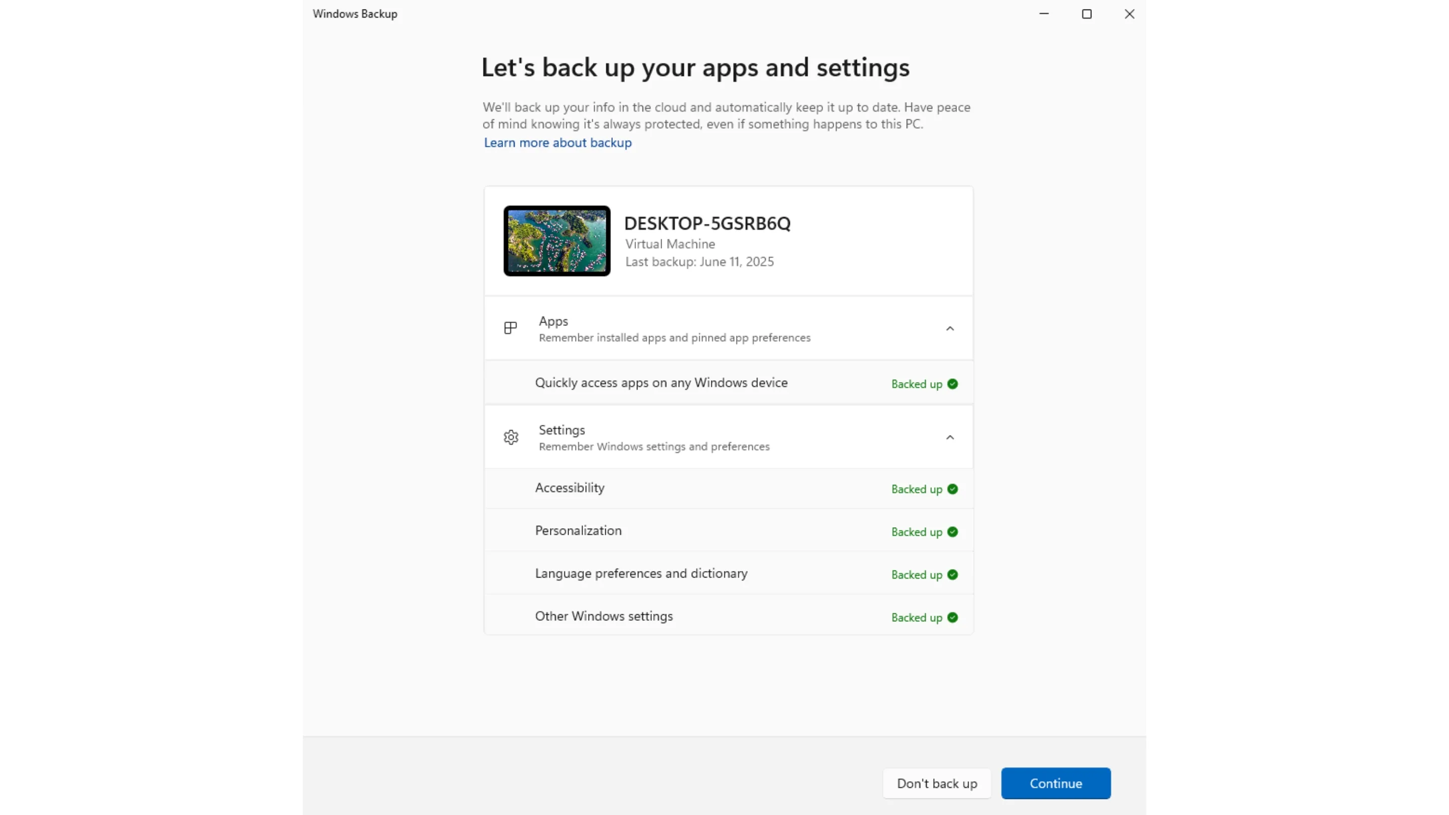The width and height of the screenshot is (1449, 815).
Task: Collapse the Settings section chevron
Action: point(950,437)
